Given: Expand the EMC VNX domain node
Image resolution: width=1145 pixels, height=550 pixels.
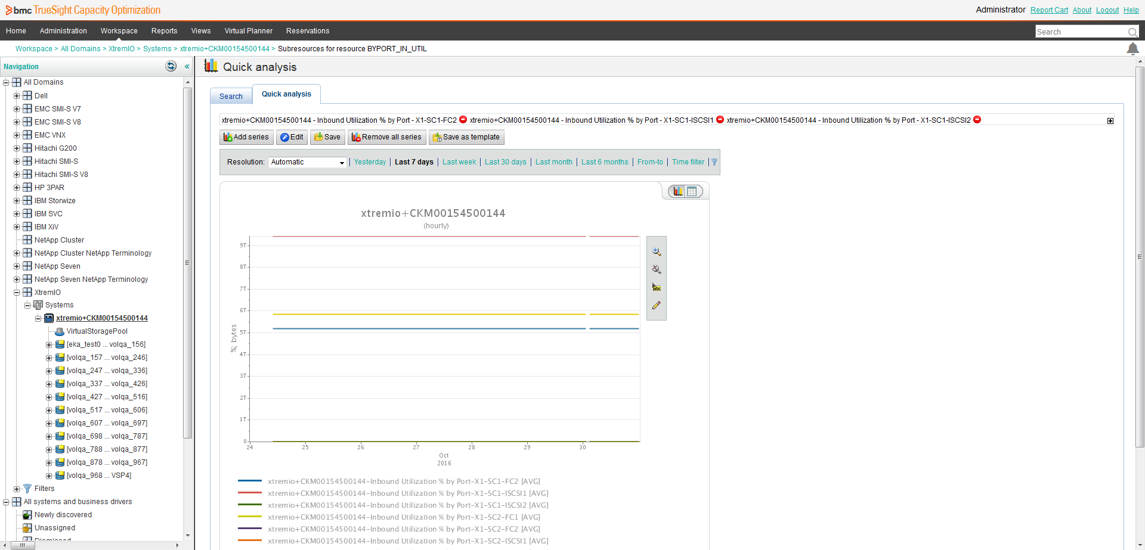Looking at the screenshot, I should (x=17, y=135).
